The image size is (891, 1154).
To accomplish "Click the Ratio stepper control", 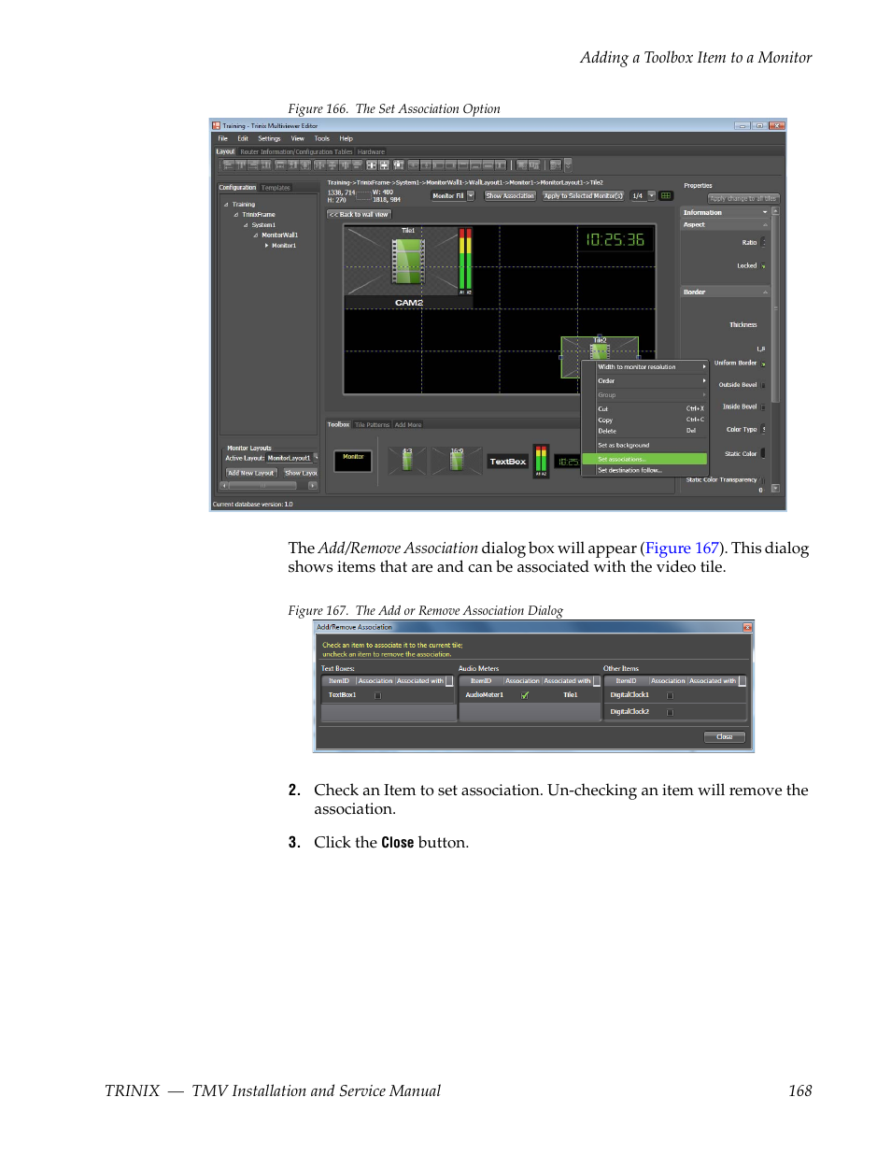I will (764, 242).
